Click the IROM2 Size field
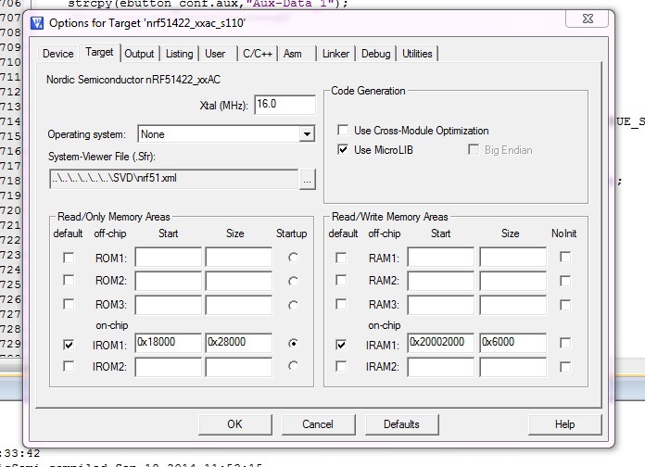This screenshot has width=645, height=467. pos(238,367)
